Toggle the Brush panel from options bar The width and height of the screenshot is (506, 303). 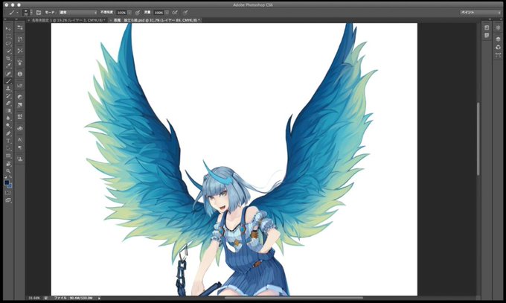point(39,12)
